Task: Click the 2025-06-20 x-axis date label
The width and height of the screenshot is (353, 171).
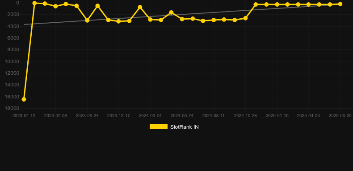Action: 340,116
